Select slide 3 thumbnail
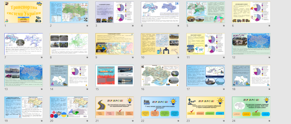The image size is (291, 124). (115, 12)
